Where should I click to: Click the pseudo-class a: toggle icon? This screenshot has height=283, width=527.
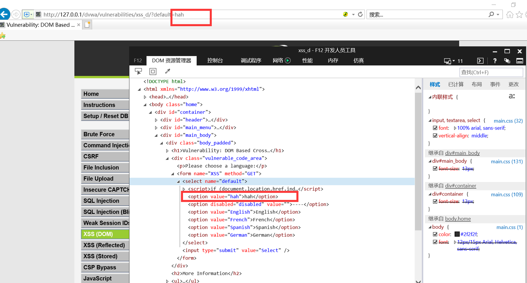point(512,96)
